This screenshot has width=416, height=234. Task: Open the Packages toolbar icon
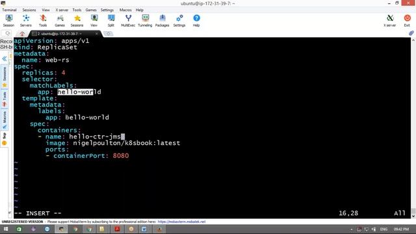(x=162, y=21)
